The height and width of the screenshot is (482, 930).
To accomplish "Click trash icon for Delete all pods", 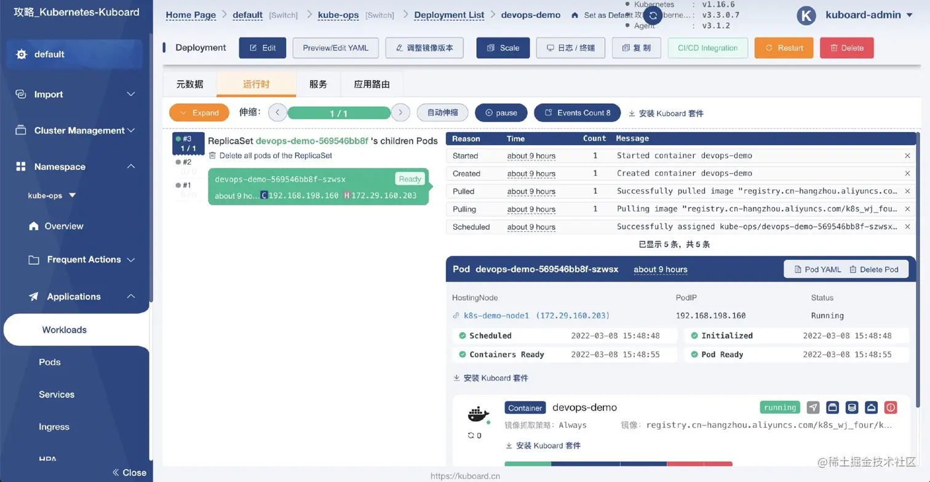I will [212, 156].
